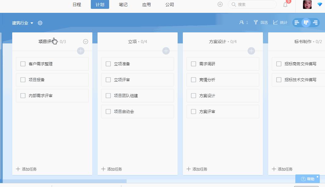The width and height of the screenshot is (325, 187).
Task: Switch to the board column view icon
Action: click(x=306, y=23)
